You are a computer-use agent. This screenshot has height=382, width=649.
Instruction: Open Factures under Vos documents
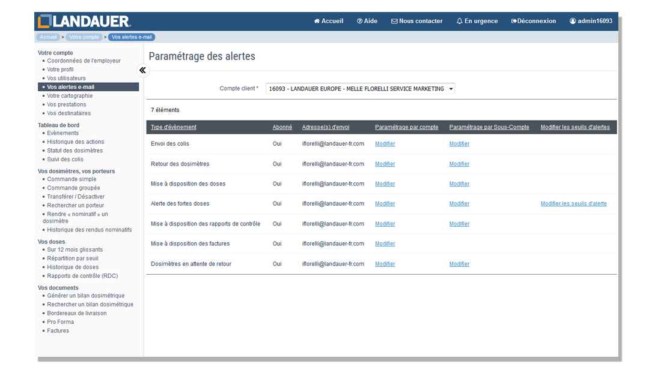(58, 330)
